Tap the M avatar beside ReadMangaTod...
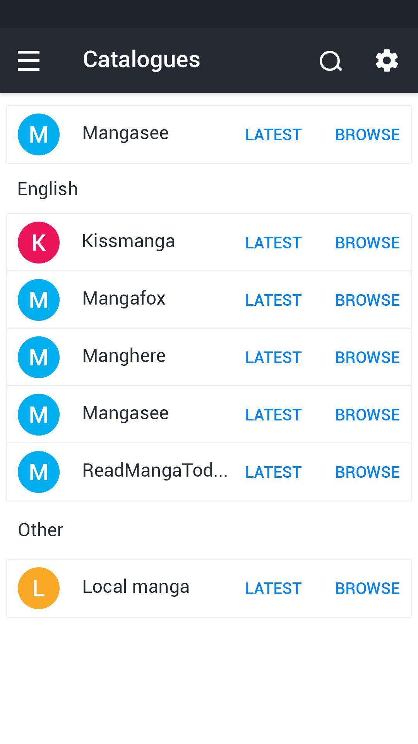This screenshot has width=418, height=744. pos(39,472)
